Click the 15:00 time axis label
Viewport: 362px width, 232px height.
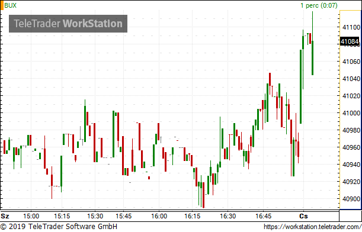pos(31,217)
